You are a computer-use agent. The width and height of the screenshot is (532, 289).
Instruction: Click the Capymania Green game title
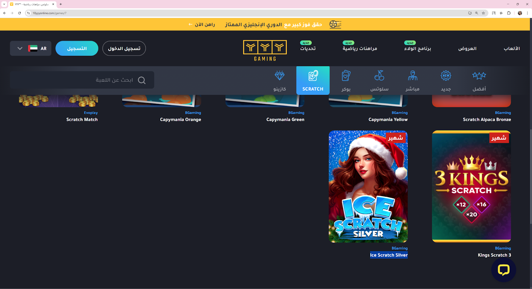click(285, 120)
